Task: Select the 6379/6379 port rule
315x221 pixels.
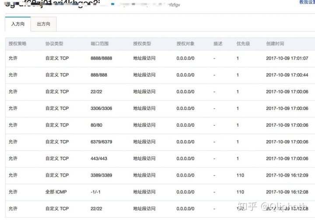Action: click(x=160, y=142)
